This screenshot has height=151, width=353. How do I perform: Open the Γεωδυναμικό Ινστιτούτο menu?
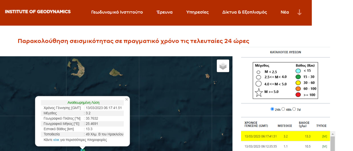coord(117,12)
